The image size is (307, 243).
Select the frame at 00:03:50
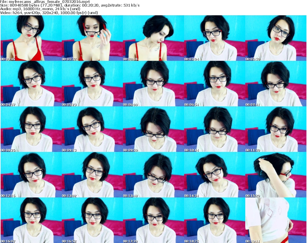pyautogui.click(x=276, y=38)
